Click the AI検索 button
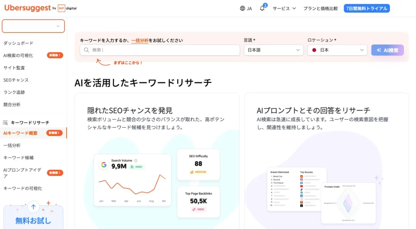This screenshot has height=229, width=416. [x=387, y=50]
